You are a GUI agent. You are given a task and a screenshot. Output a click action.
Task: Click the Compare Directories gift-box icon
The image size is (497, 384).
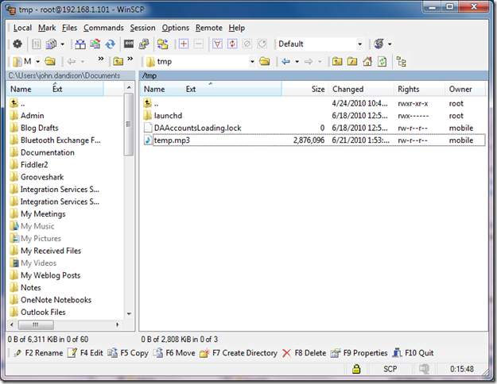80,44
